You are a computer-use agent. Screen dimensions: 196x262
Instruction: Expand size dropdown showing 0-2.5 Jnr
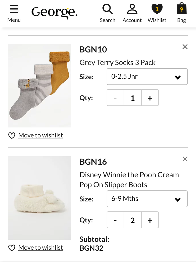pyautogui.click(x=147, y=77)
